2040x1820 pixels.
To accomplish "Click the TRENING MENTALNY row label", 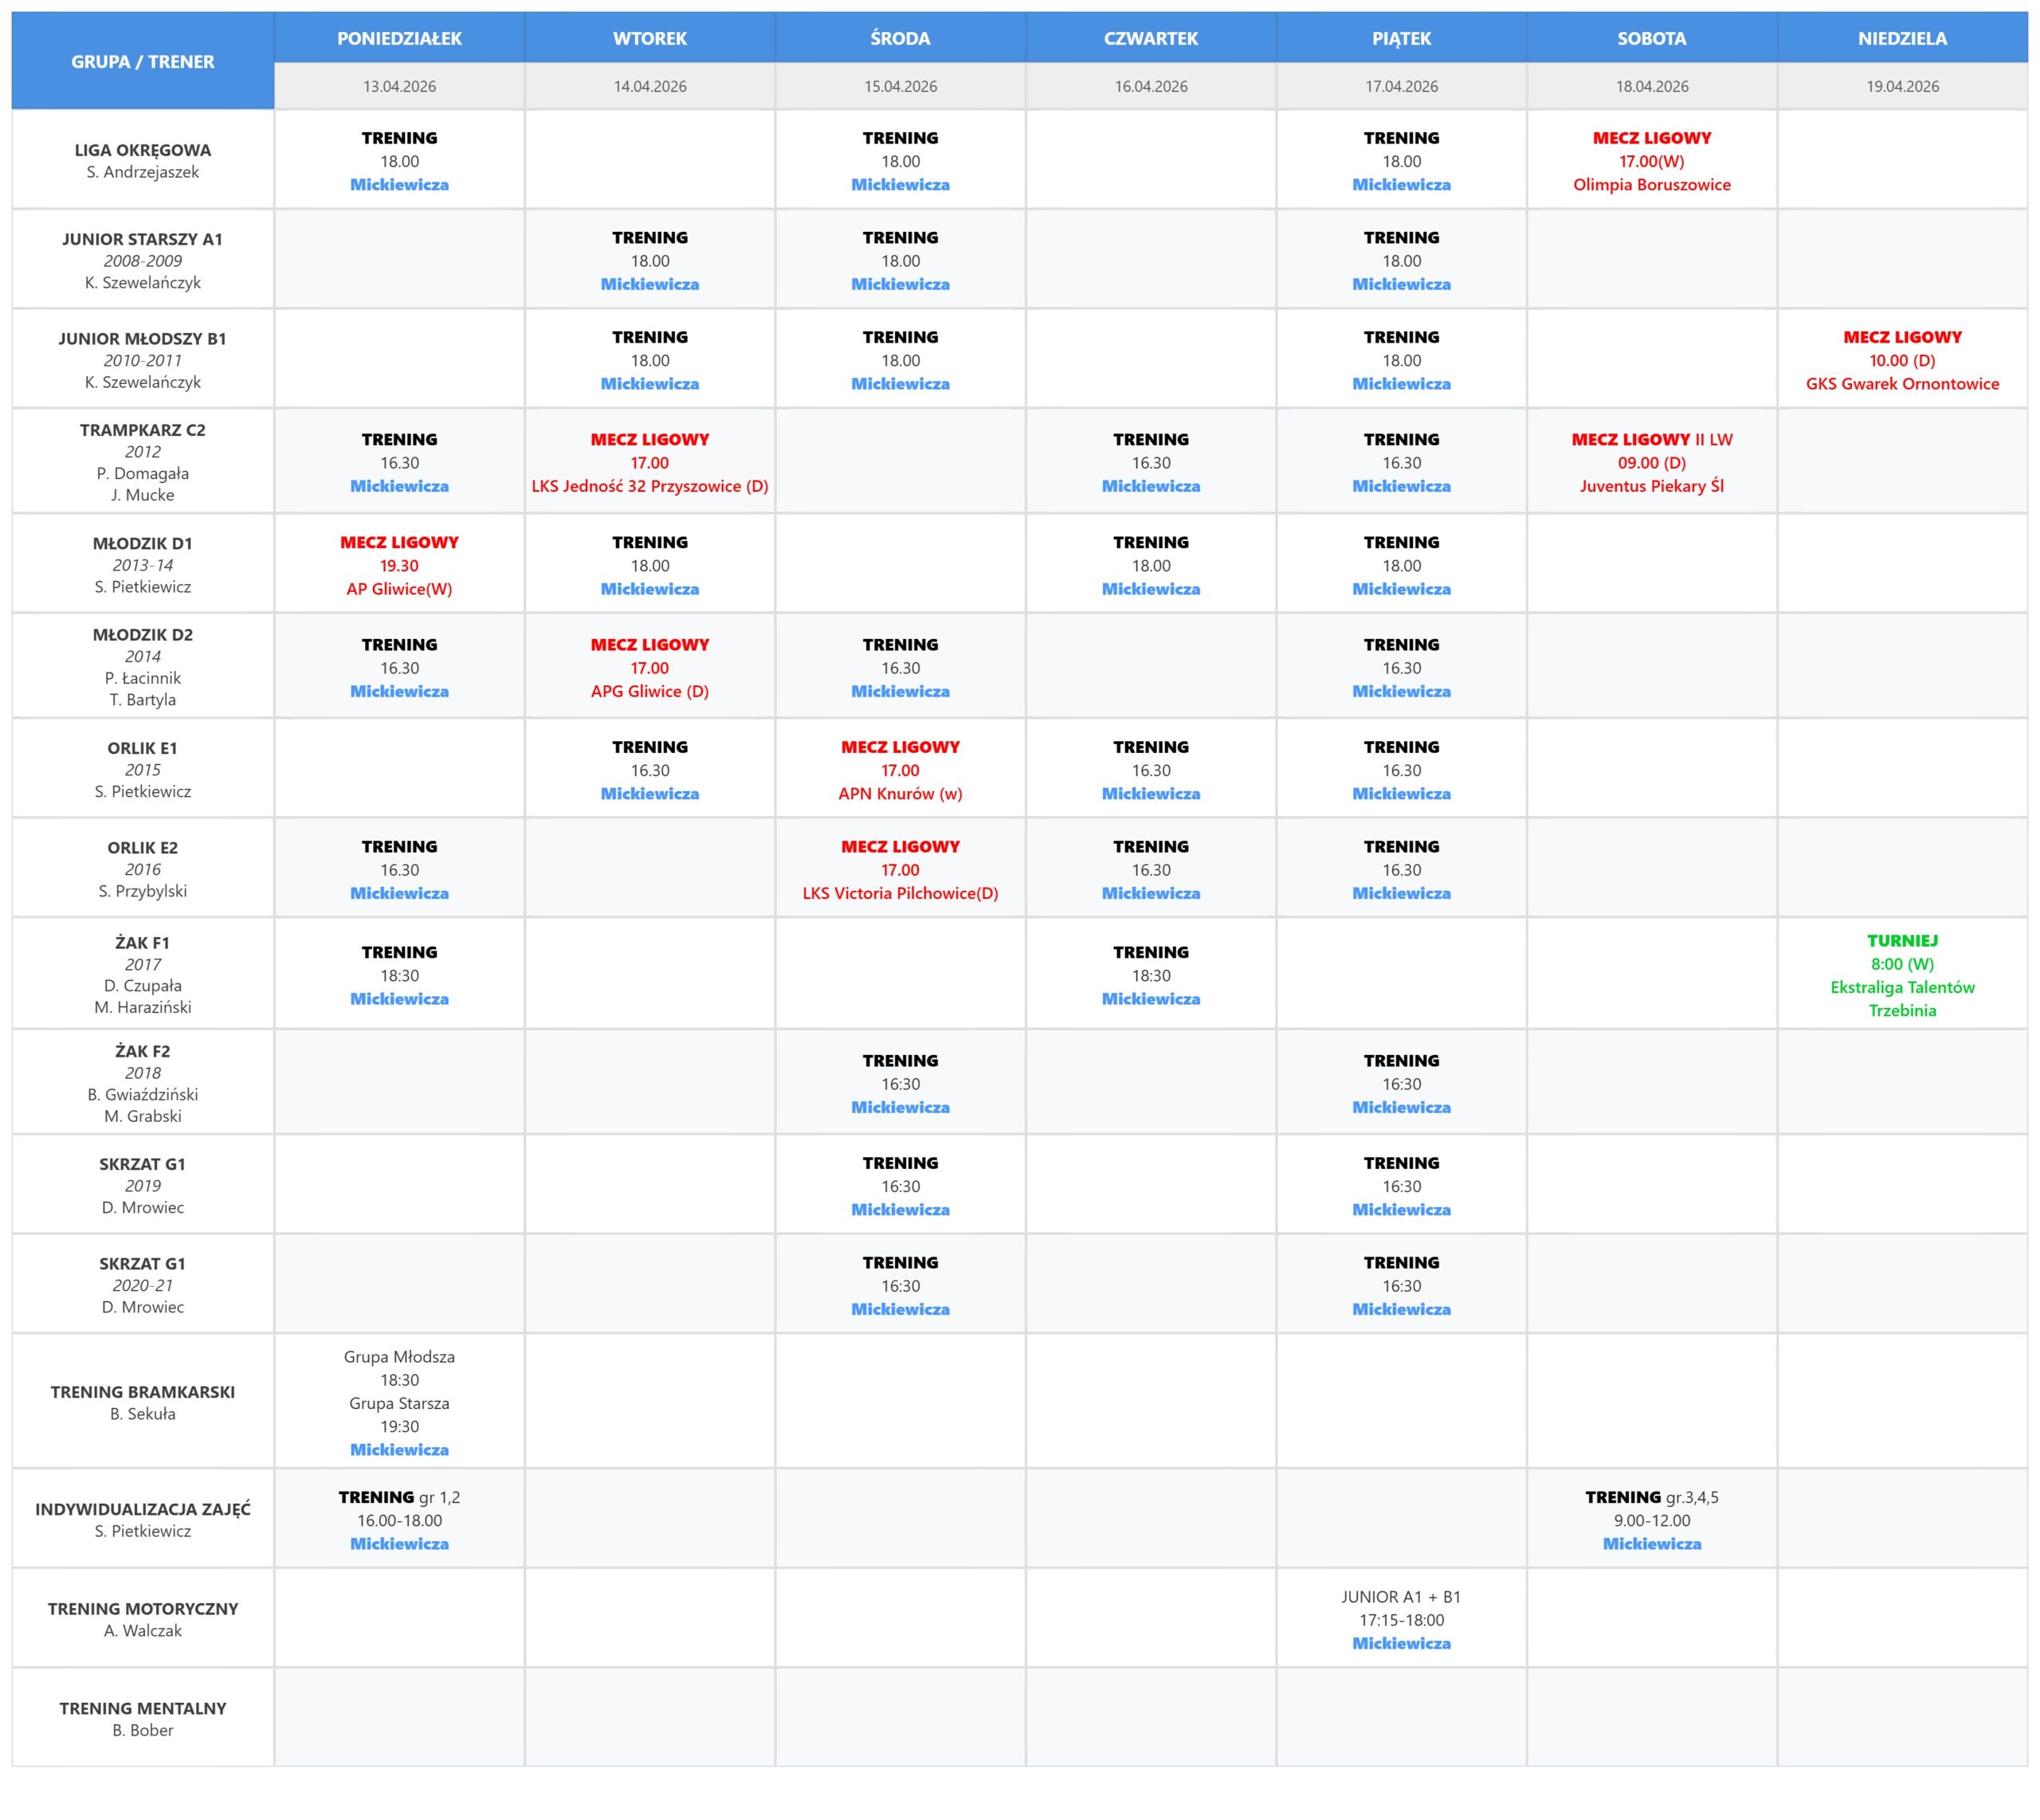I will tap(142, 1708).
